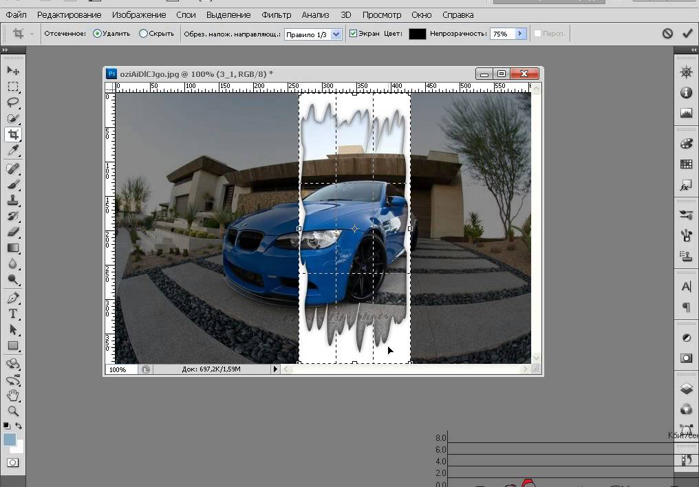Select the Crop tool in toolbox
Image resolution: width=699 pixels, height=487 pixels.
tap(13, 134)
